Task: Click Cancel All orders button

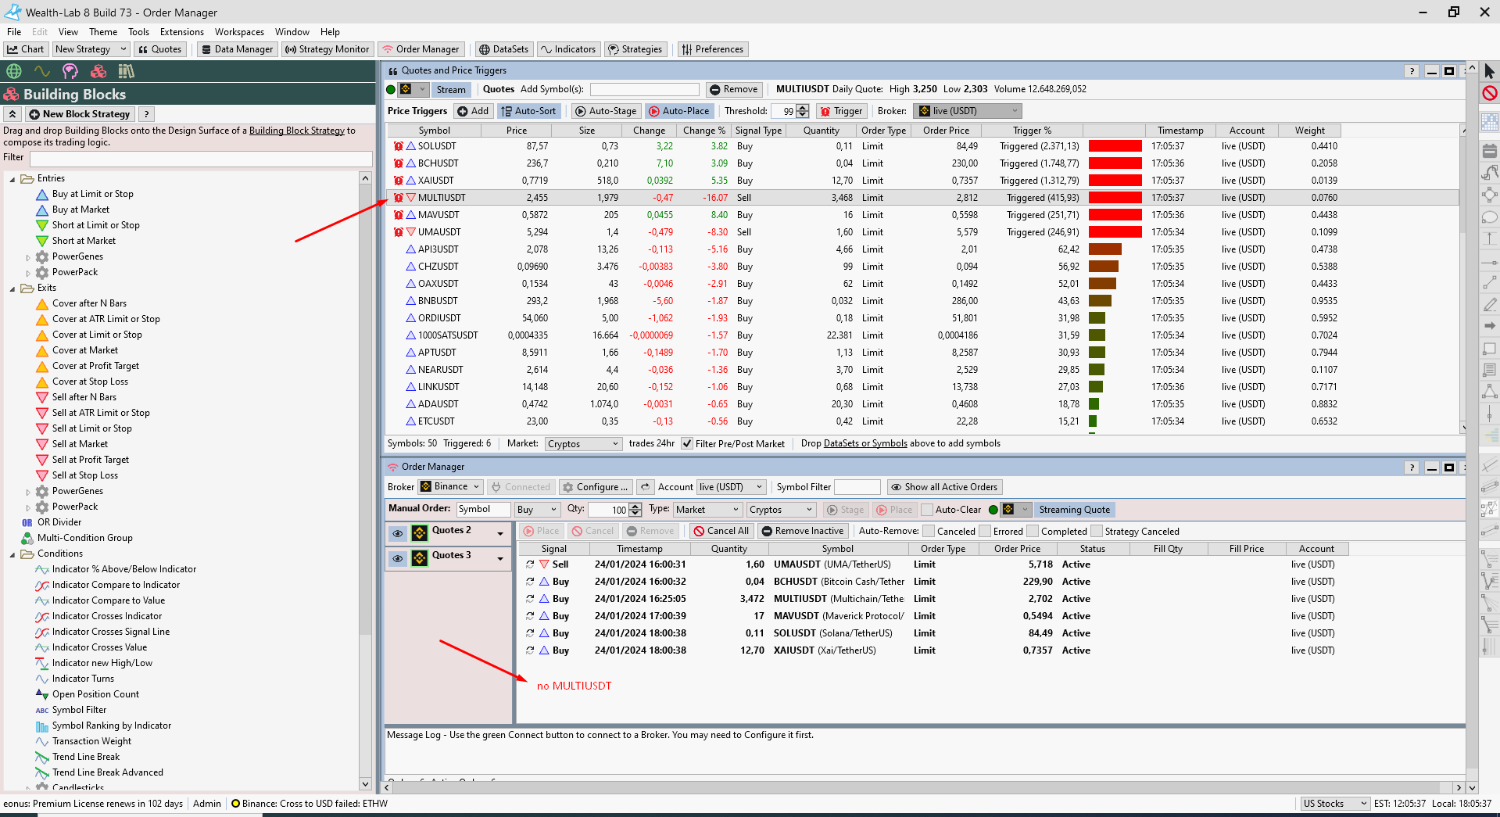Action: tap(721, 531)
